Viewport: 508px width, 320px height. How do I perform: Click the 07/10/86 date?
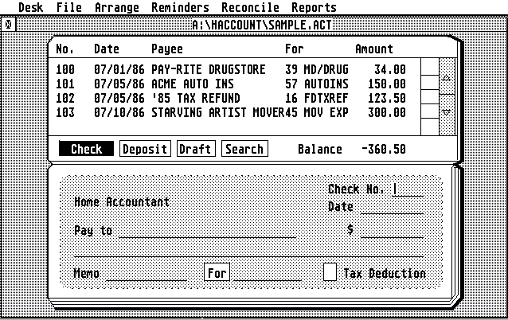[119, 112]
